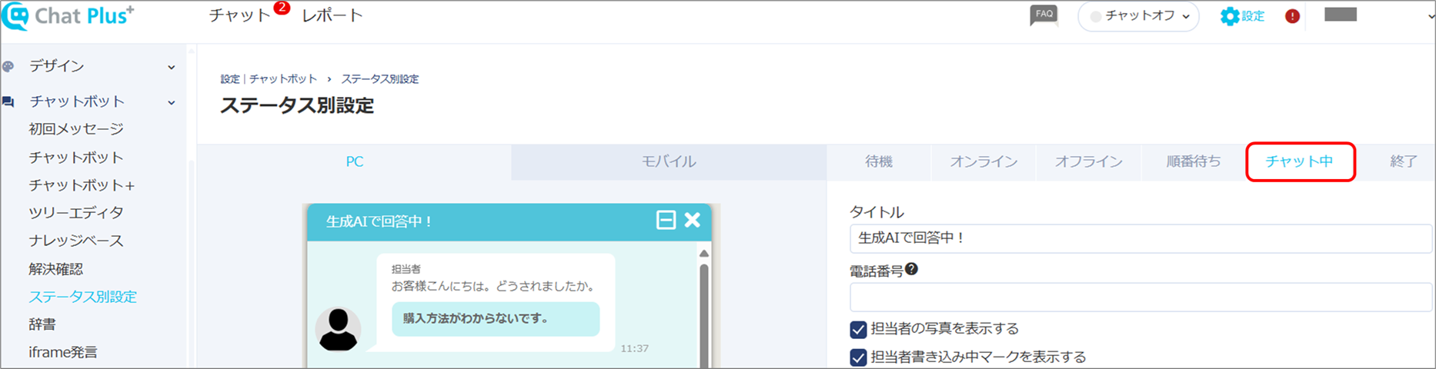Screen dimensions: 1436x369
Task: Click the チャットボット breadcrumb link
Action: point(283,79)
